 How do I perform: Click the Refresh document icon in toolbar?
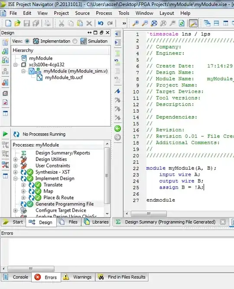(182, 23)
